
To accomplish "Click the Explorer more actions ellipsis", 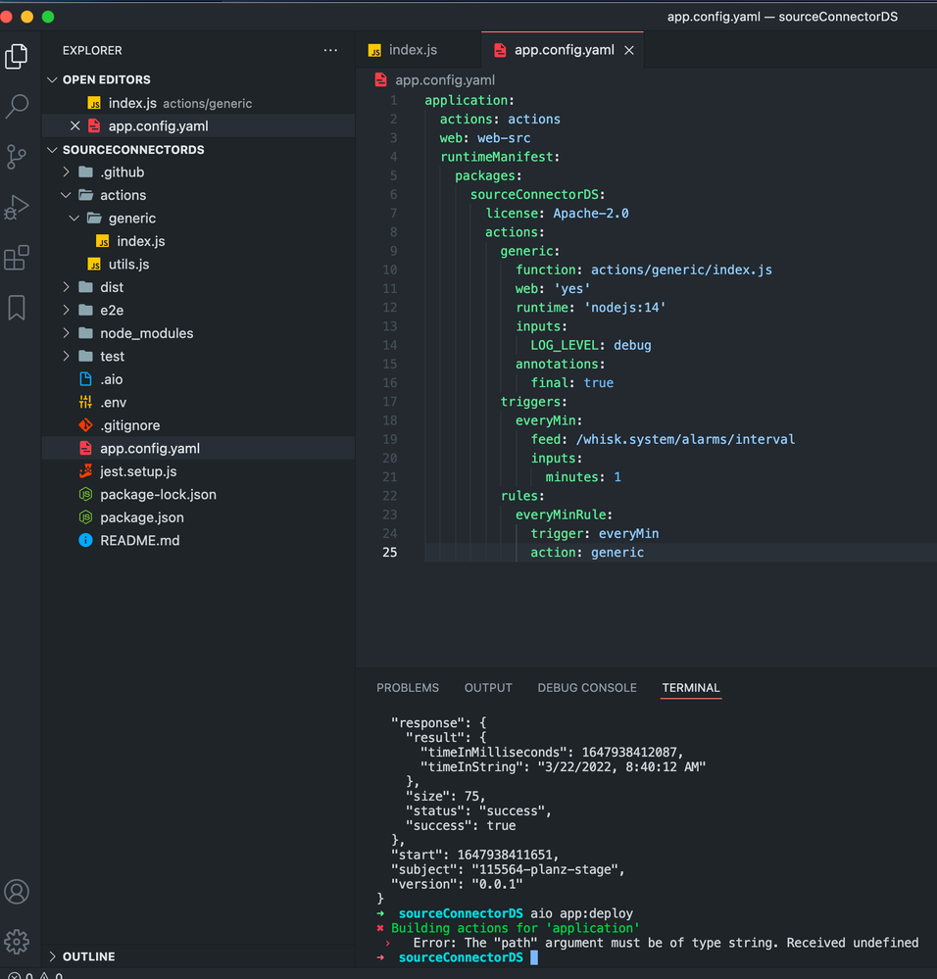I will pos(330,51).
